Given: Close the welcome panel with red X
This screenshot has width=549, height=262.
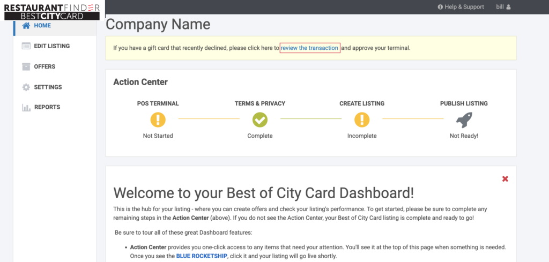Looking at the screenshot, I should pos(505,179).
